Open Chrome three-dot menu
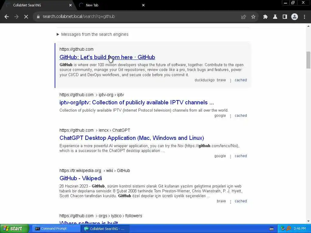 [x=304, y=17]
